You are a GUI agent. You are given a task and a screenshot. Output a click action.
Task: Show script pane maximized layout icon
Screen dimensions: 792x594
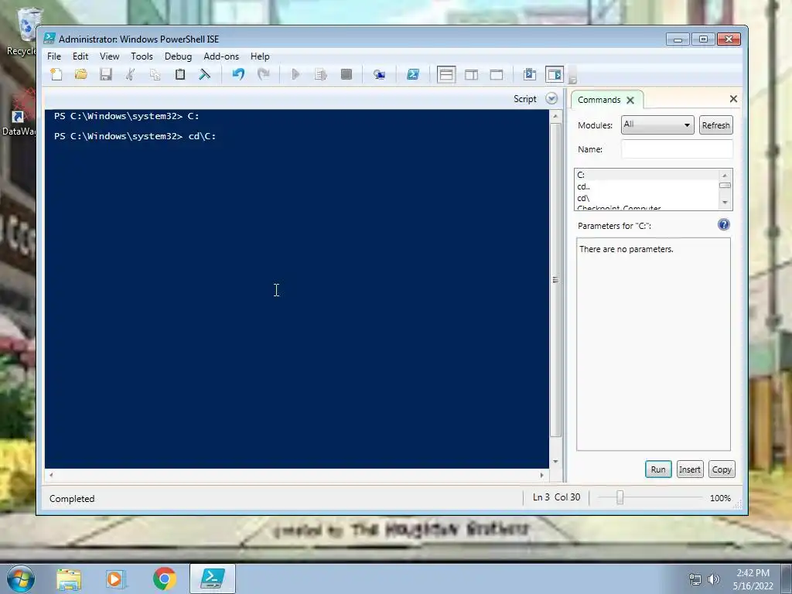click(497, 75)
